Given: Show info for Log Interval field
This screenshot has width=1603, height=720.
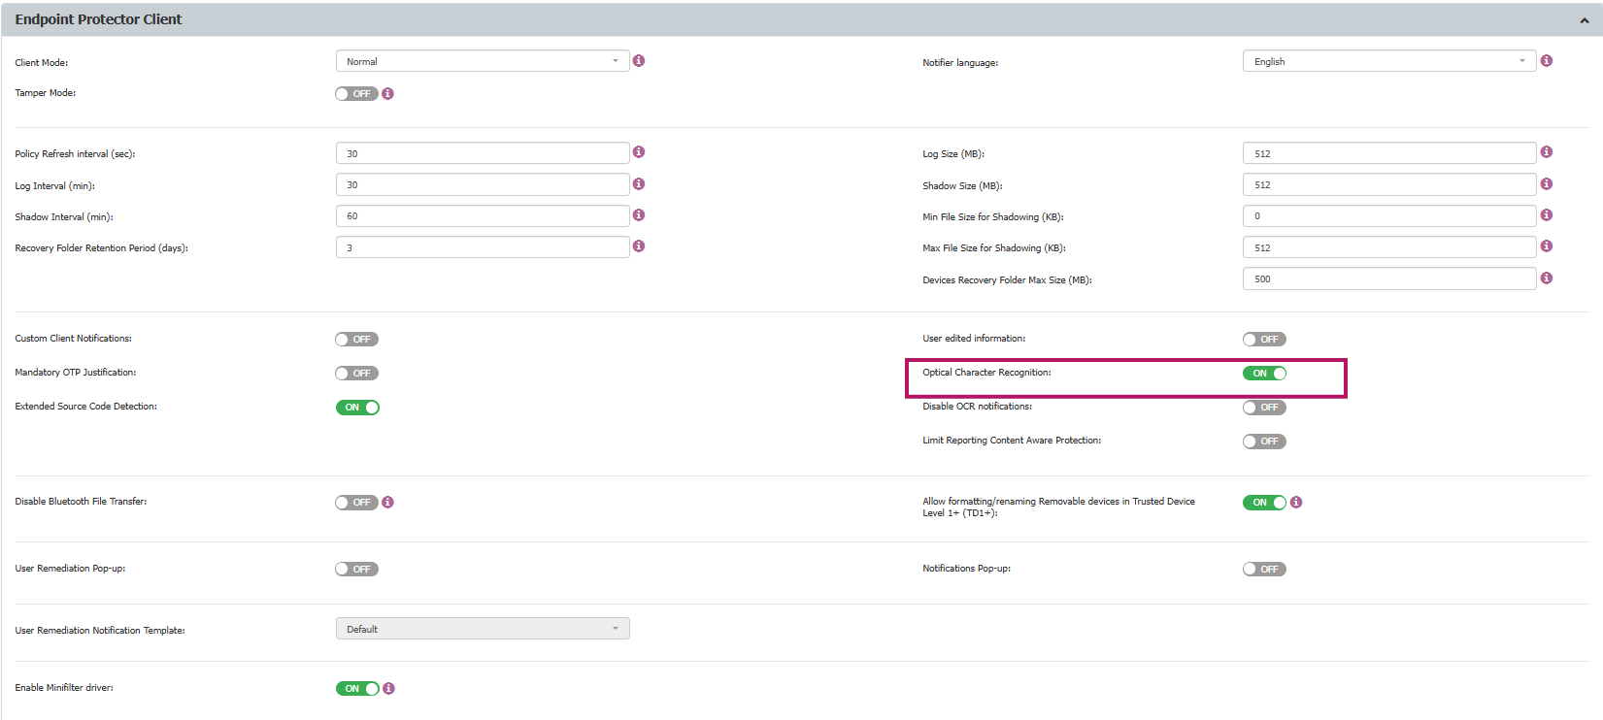Looking at the screenshot, I should pyautogui.click(x=639, y=184).
